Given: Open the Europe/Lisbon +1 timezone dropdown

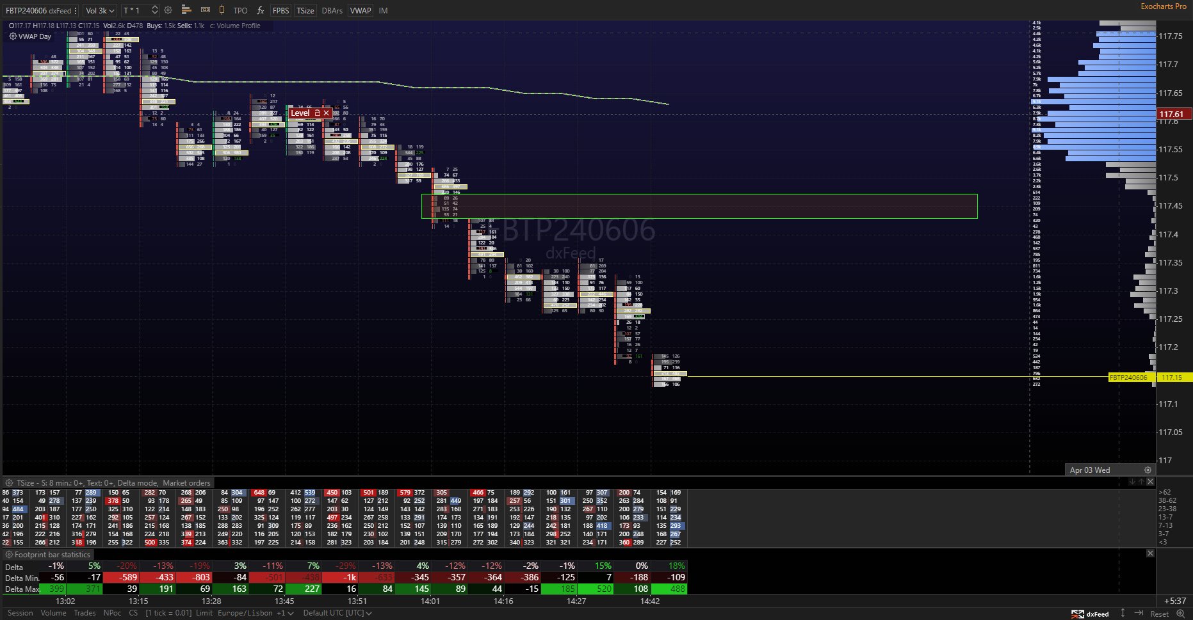Looking at the screenshot, I should click(256, 613).
